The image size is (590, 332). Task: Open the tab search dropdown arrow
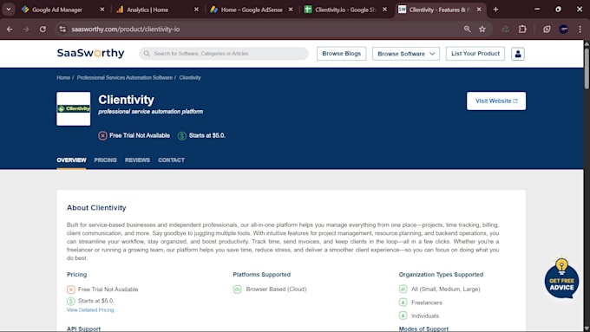tap(9, 10)
